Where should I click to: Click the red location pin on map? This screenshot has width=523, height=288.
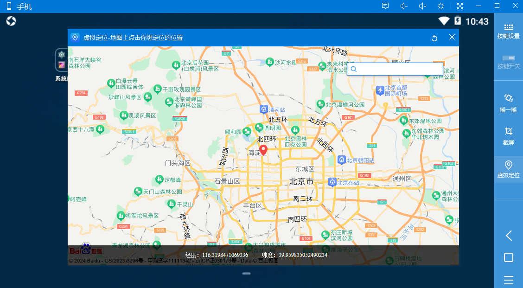coord(263,150)
